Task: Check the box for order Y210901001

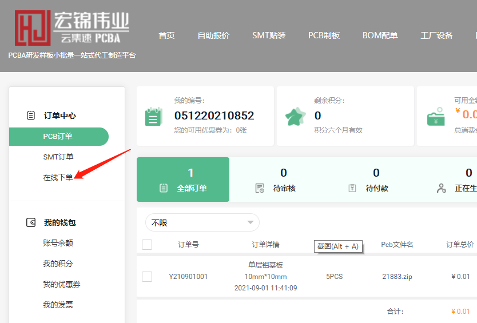Action: coord(147,277)
